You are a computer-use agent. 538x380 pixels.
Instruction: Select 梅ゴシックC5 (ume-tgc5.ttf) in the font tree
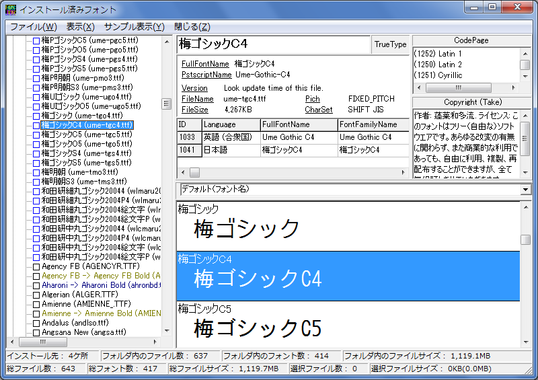(x=87, y=135)
